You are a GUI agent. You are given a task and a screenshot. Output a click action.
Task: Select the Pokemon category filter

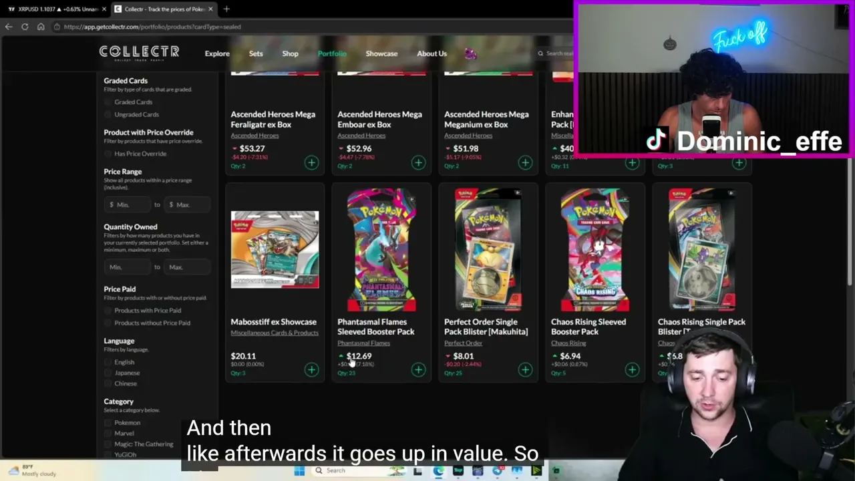(x=108, y=423)
